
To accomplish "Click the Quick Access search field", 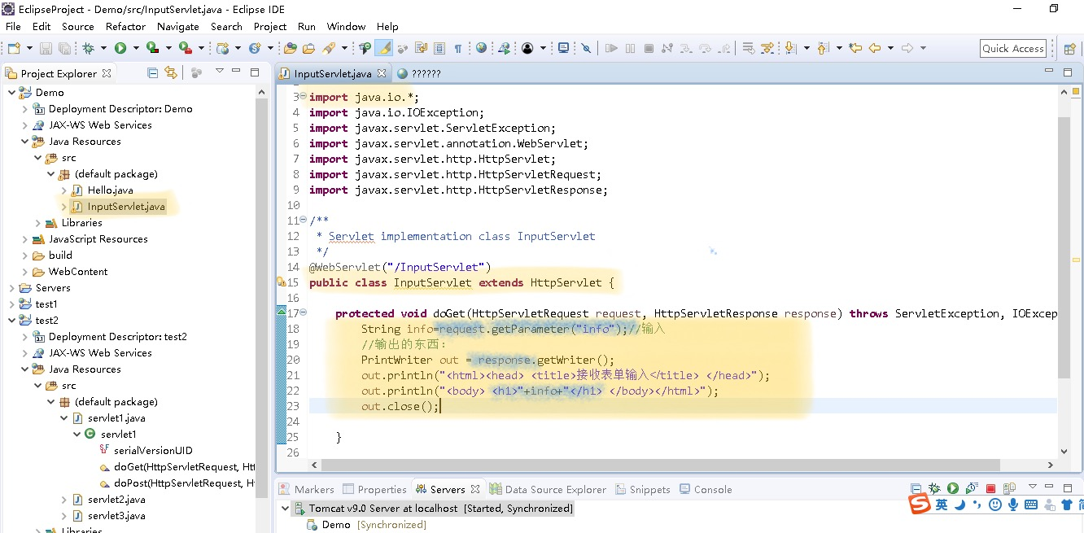I will [x=1012, y=48].
